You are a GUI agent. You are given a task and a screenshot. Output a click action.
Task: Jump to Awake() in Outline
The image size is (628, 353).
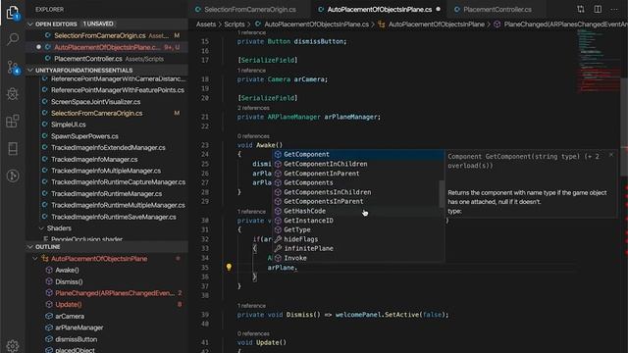coord(107,271)
